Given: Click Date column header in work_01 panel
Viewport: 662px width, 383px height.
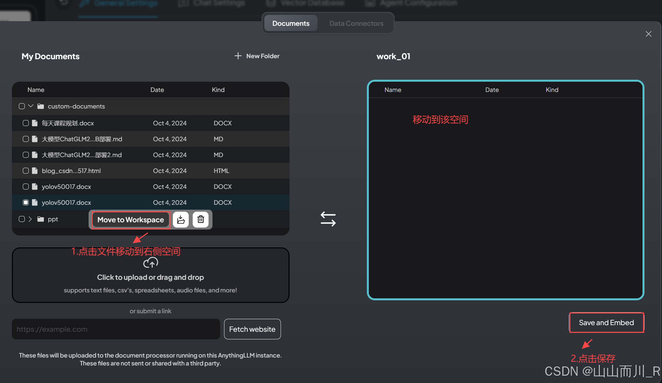Looking at the screenshot, I should click(x=492, y=90).
